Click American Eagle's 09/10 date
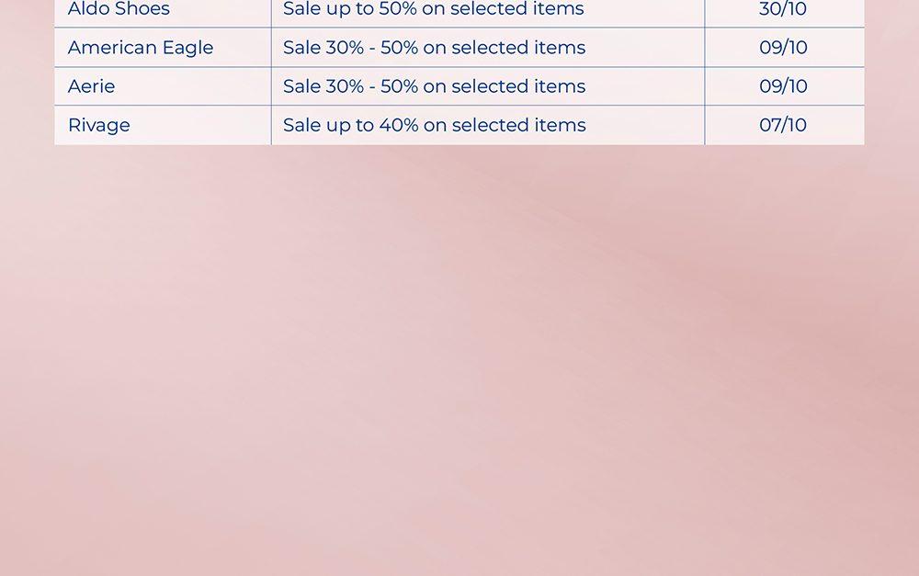Screen dimensions: 919x576 (783, 48)
